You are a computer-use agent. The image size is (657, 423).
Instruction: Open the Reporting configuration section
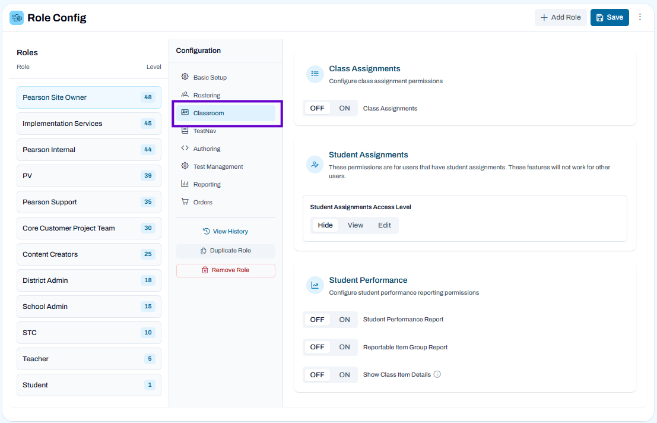pos(226,184)
